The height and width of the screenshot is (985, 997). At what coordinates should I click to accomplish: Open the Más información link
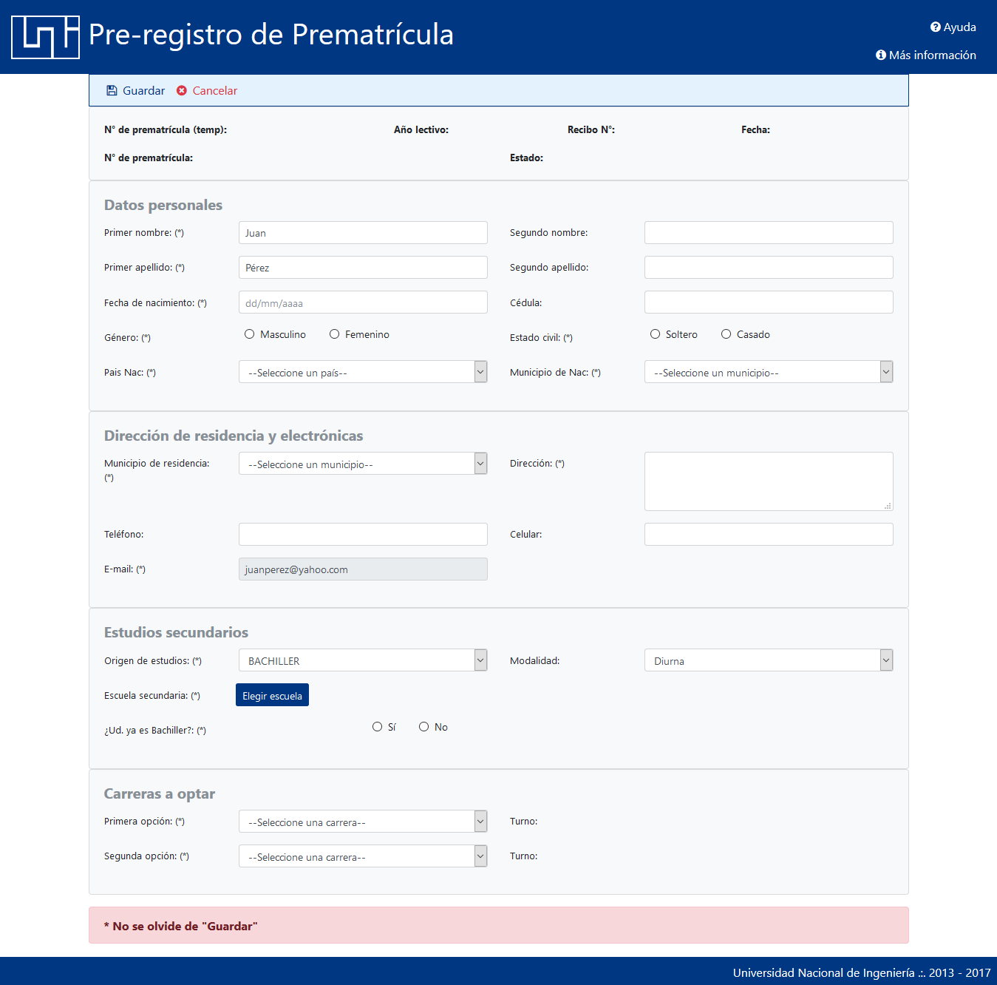(x=926, y=55)
